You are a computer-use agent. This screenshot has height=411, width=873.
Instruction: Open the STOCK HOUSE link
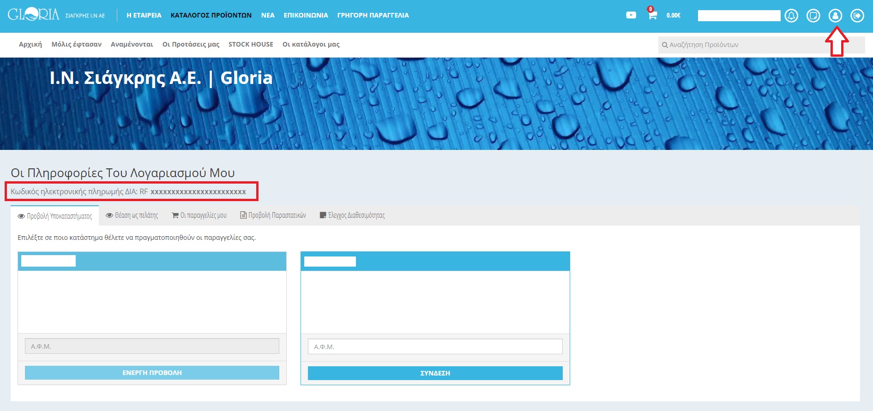point(251,44)
